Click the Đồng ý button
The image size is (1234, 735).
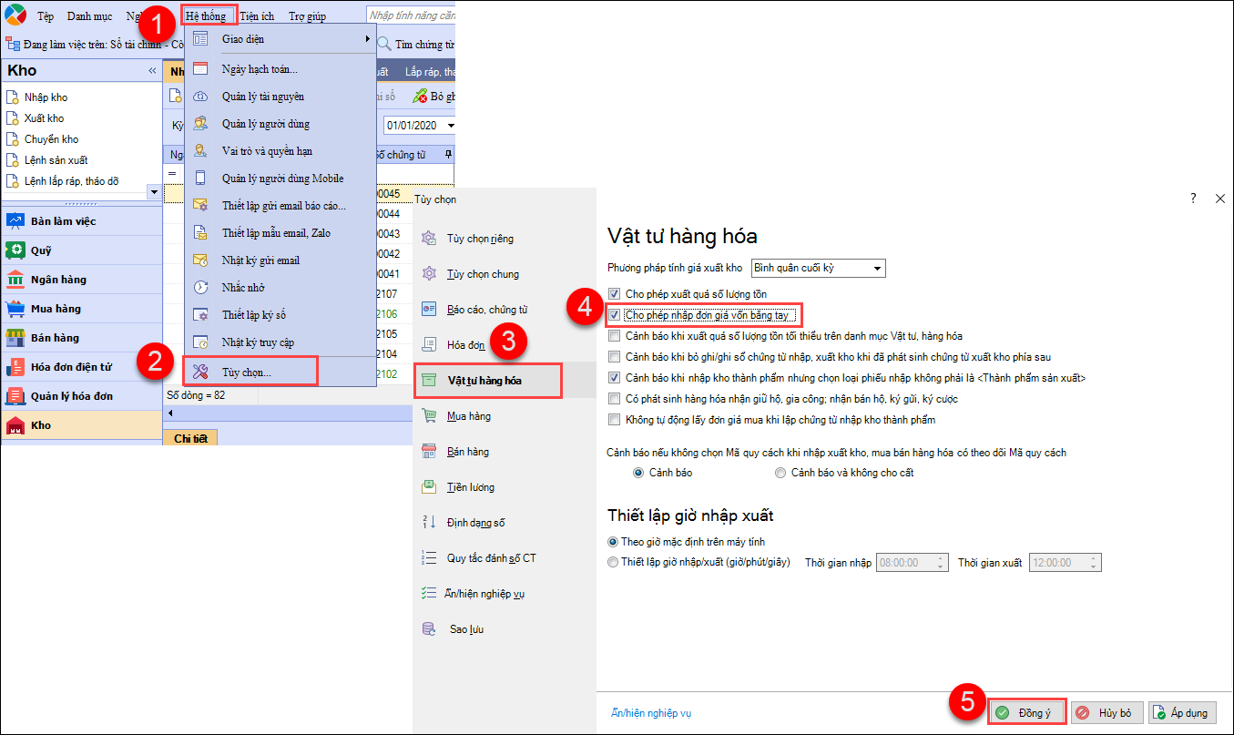click(1025, 713)
